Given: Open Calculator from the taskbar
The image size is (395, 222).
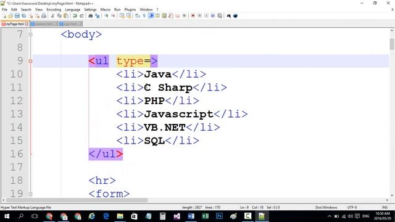Looking at the screenshot, I should [162, 216].
